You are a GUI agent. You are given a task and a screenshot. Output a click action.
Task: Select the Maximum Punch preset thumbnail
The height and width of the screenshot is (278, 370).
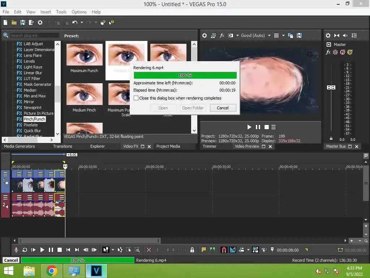(85, 55)
